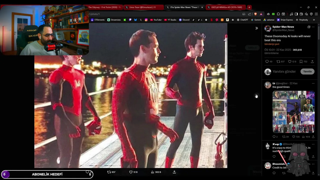
Task: Open Gemini bookmark
Action: tap(256, 20)
